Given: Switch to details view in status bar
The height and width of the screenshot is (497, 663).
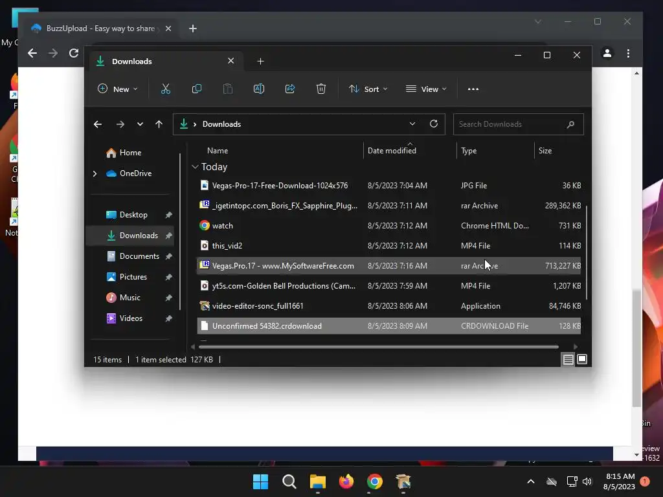Looking at the screenshot, I should 568,360.
